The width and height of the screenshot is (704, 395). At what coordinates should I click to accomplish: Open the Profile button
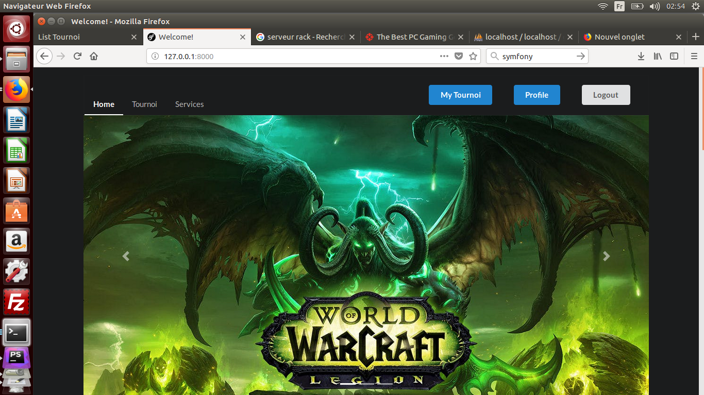537,95
